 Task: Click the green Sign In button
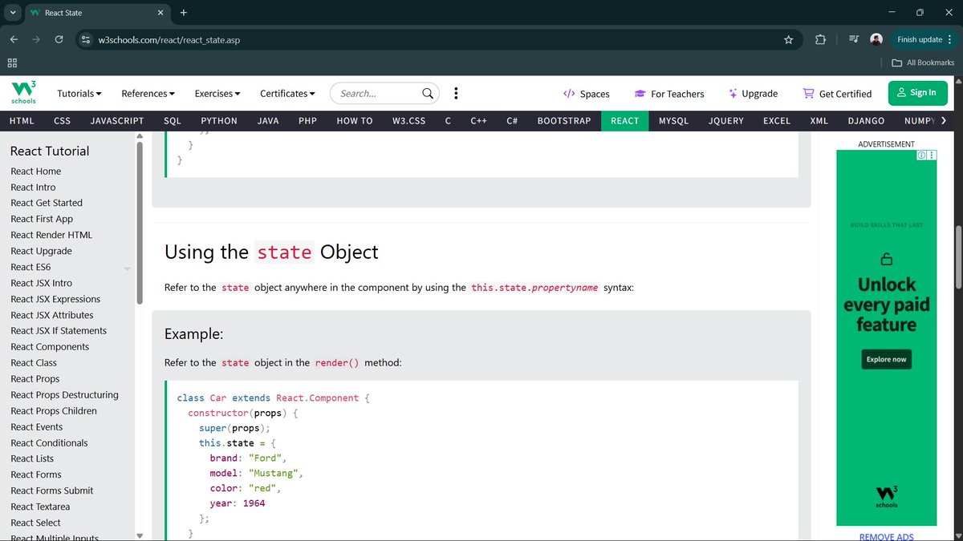tap(917, 93)
